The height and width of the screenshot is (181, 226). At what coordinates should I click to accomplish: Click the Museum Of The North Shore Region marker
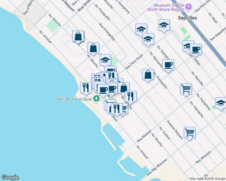pyautogui.click(x=189, y=7)
